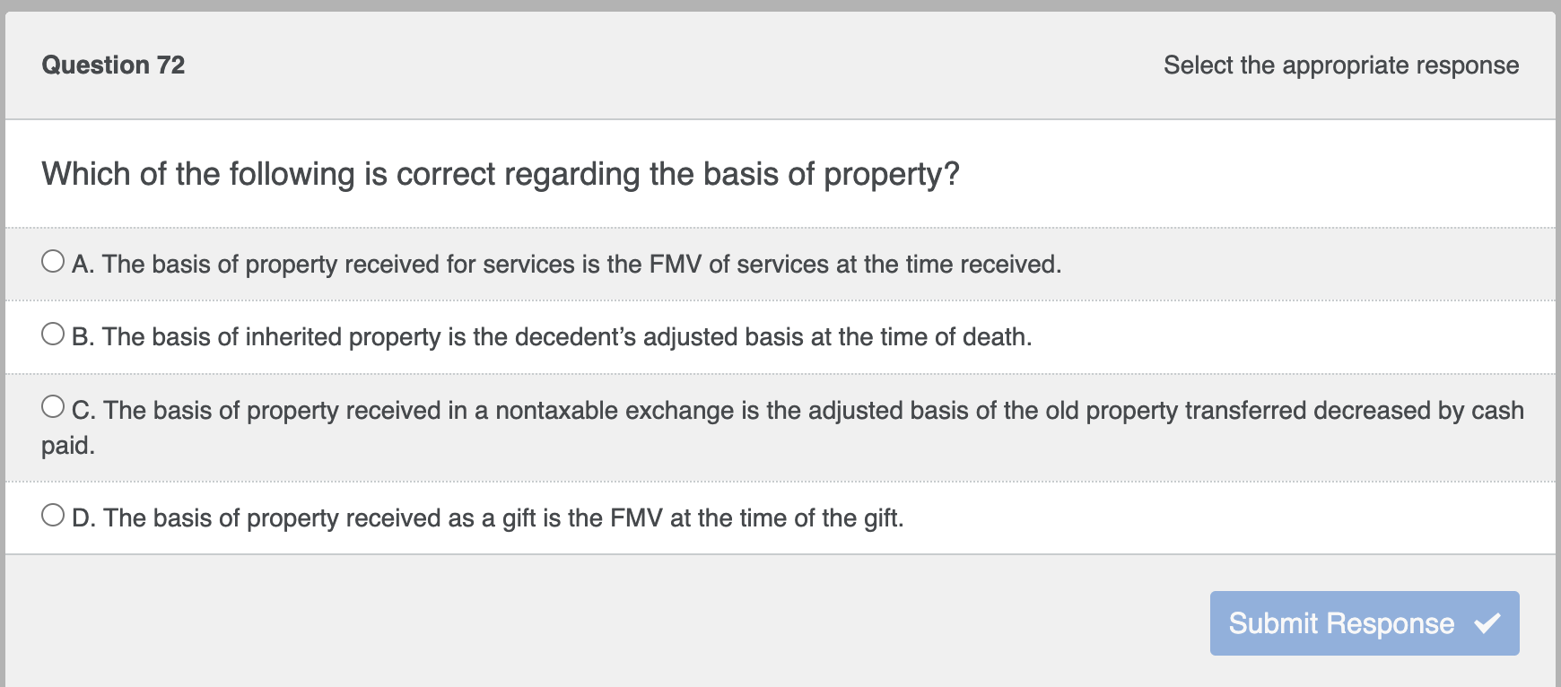Click the question text about property basis
Viewport: 1561px width, 687px height.
point(501,173)
